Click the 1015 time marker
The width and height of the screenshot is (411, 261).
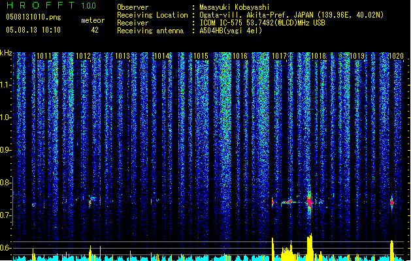[x=201, y=55]
